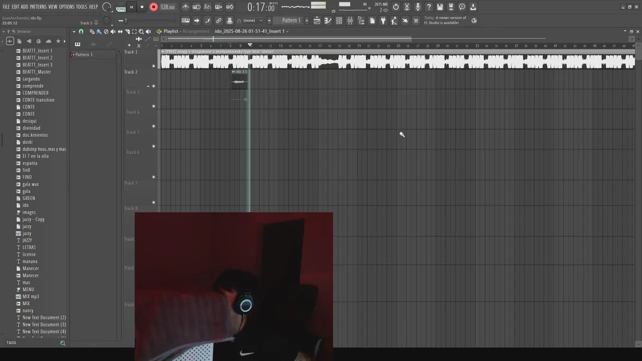Image resolution: width=642 pixels, height=361 pixels.
Task: Select BEATTT_Master in the Browser
Action: point(37,72)
